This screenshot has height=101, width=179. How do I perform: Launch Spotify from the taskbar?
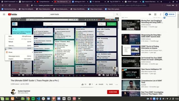tap(33, 99)
